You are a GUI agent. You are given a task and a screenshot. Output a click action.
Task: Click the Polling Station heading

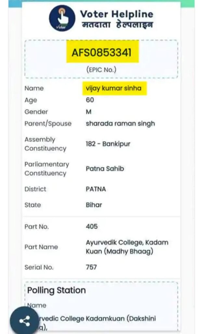(57, 290)
